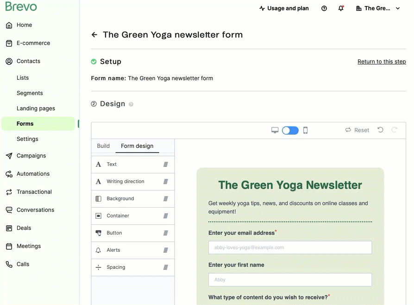Click the Design help info icon
Screen dimensions: 414x305
pyautogui.click(x=131, y=104)
